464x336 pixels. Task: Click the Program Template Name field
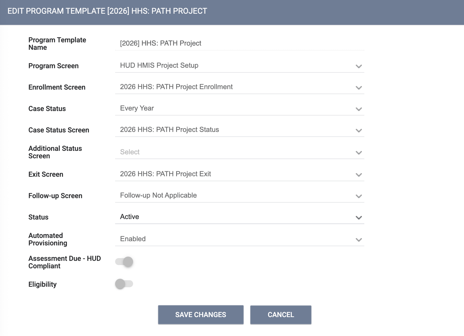[240, 43]
